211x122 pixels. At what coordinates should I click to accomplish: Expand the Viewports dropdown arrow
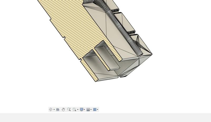[98, 110]
